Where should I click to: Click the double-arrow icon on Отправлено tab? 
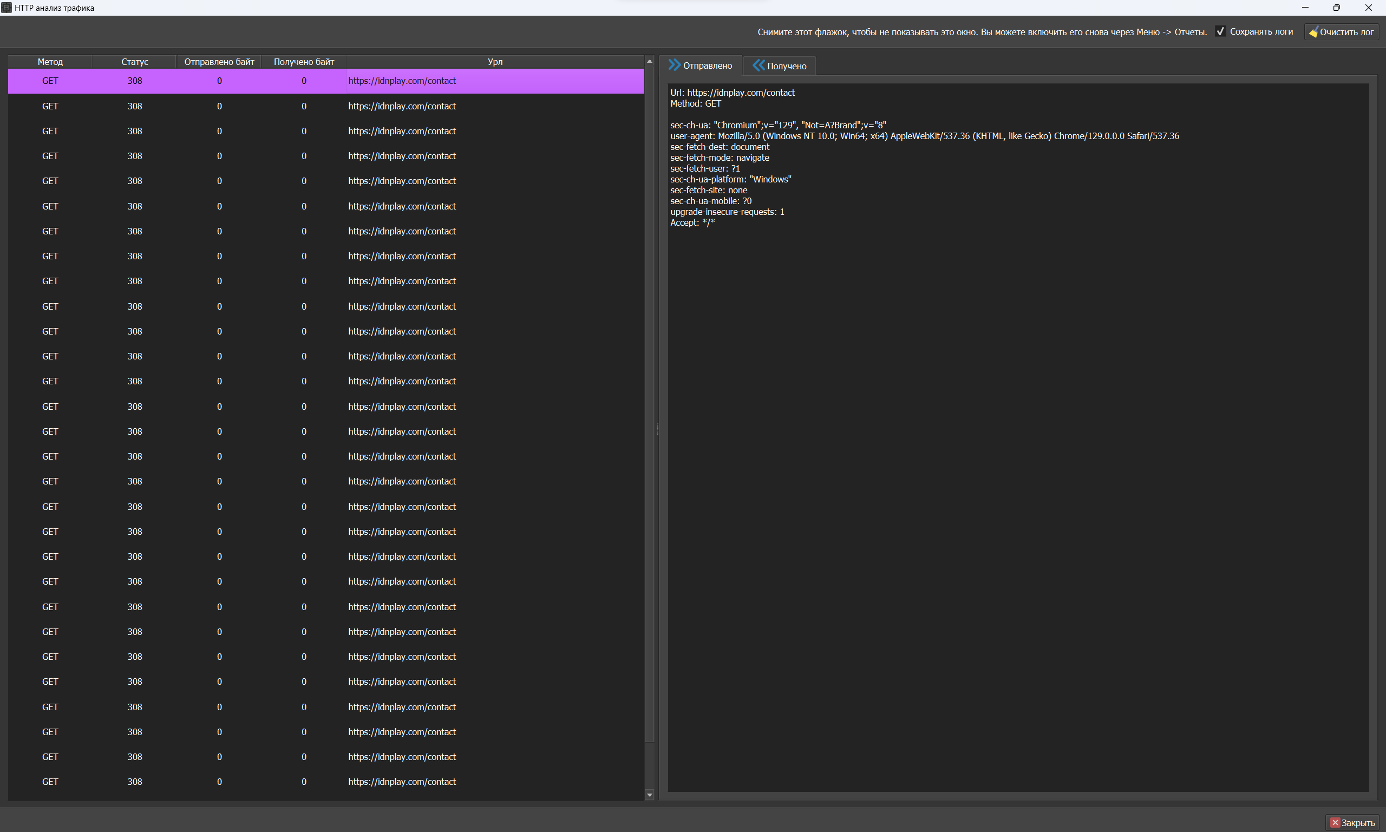[675, 65]
